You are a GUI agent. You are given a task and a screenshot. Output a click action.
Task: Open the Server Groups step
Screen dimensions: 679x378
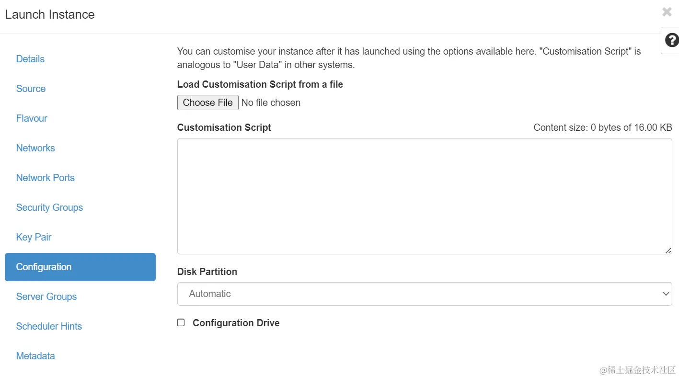pos(46,297)
